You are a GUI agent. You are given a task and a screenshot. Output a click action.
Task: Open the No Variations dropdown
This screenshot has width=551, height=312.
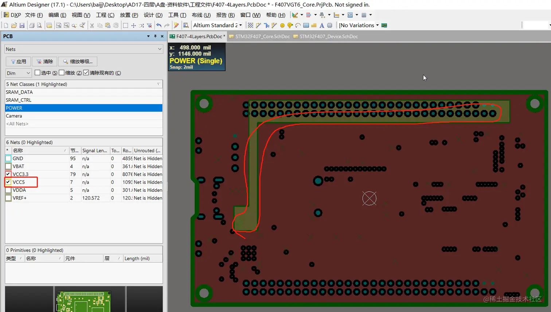point(377,25)
